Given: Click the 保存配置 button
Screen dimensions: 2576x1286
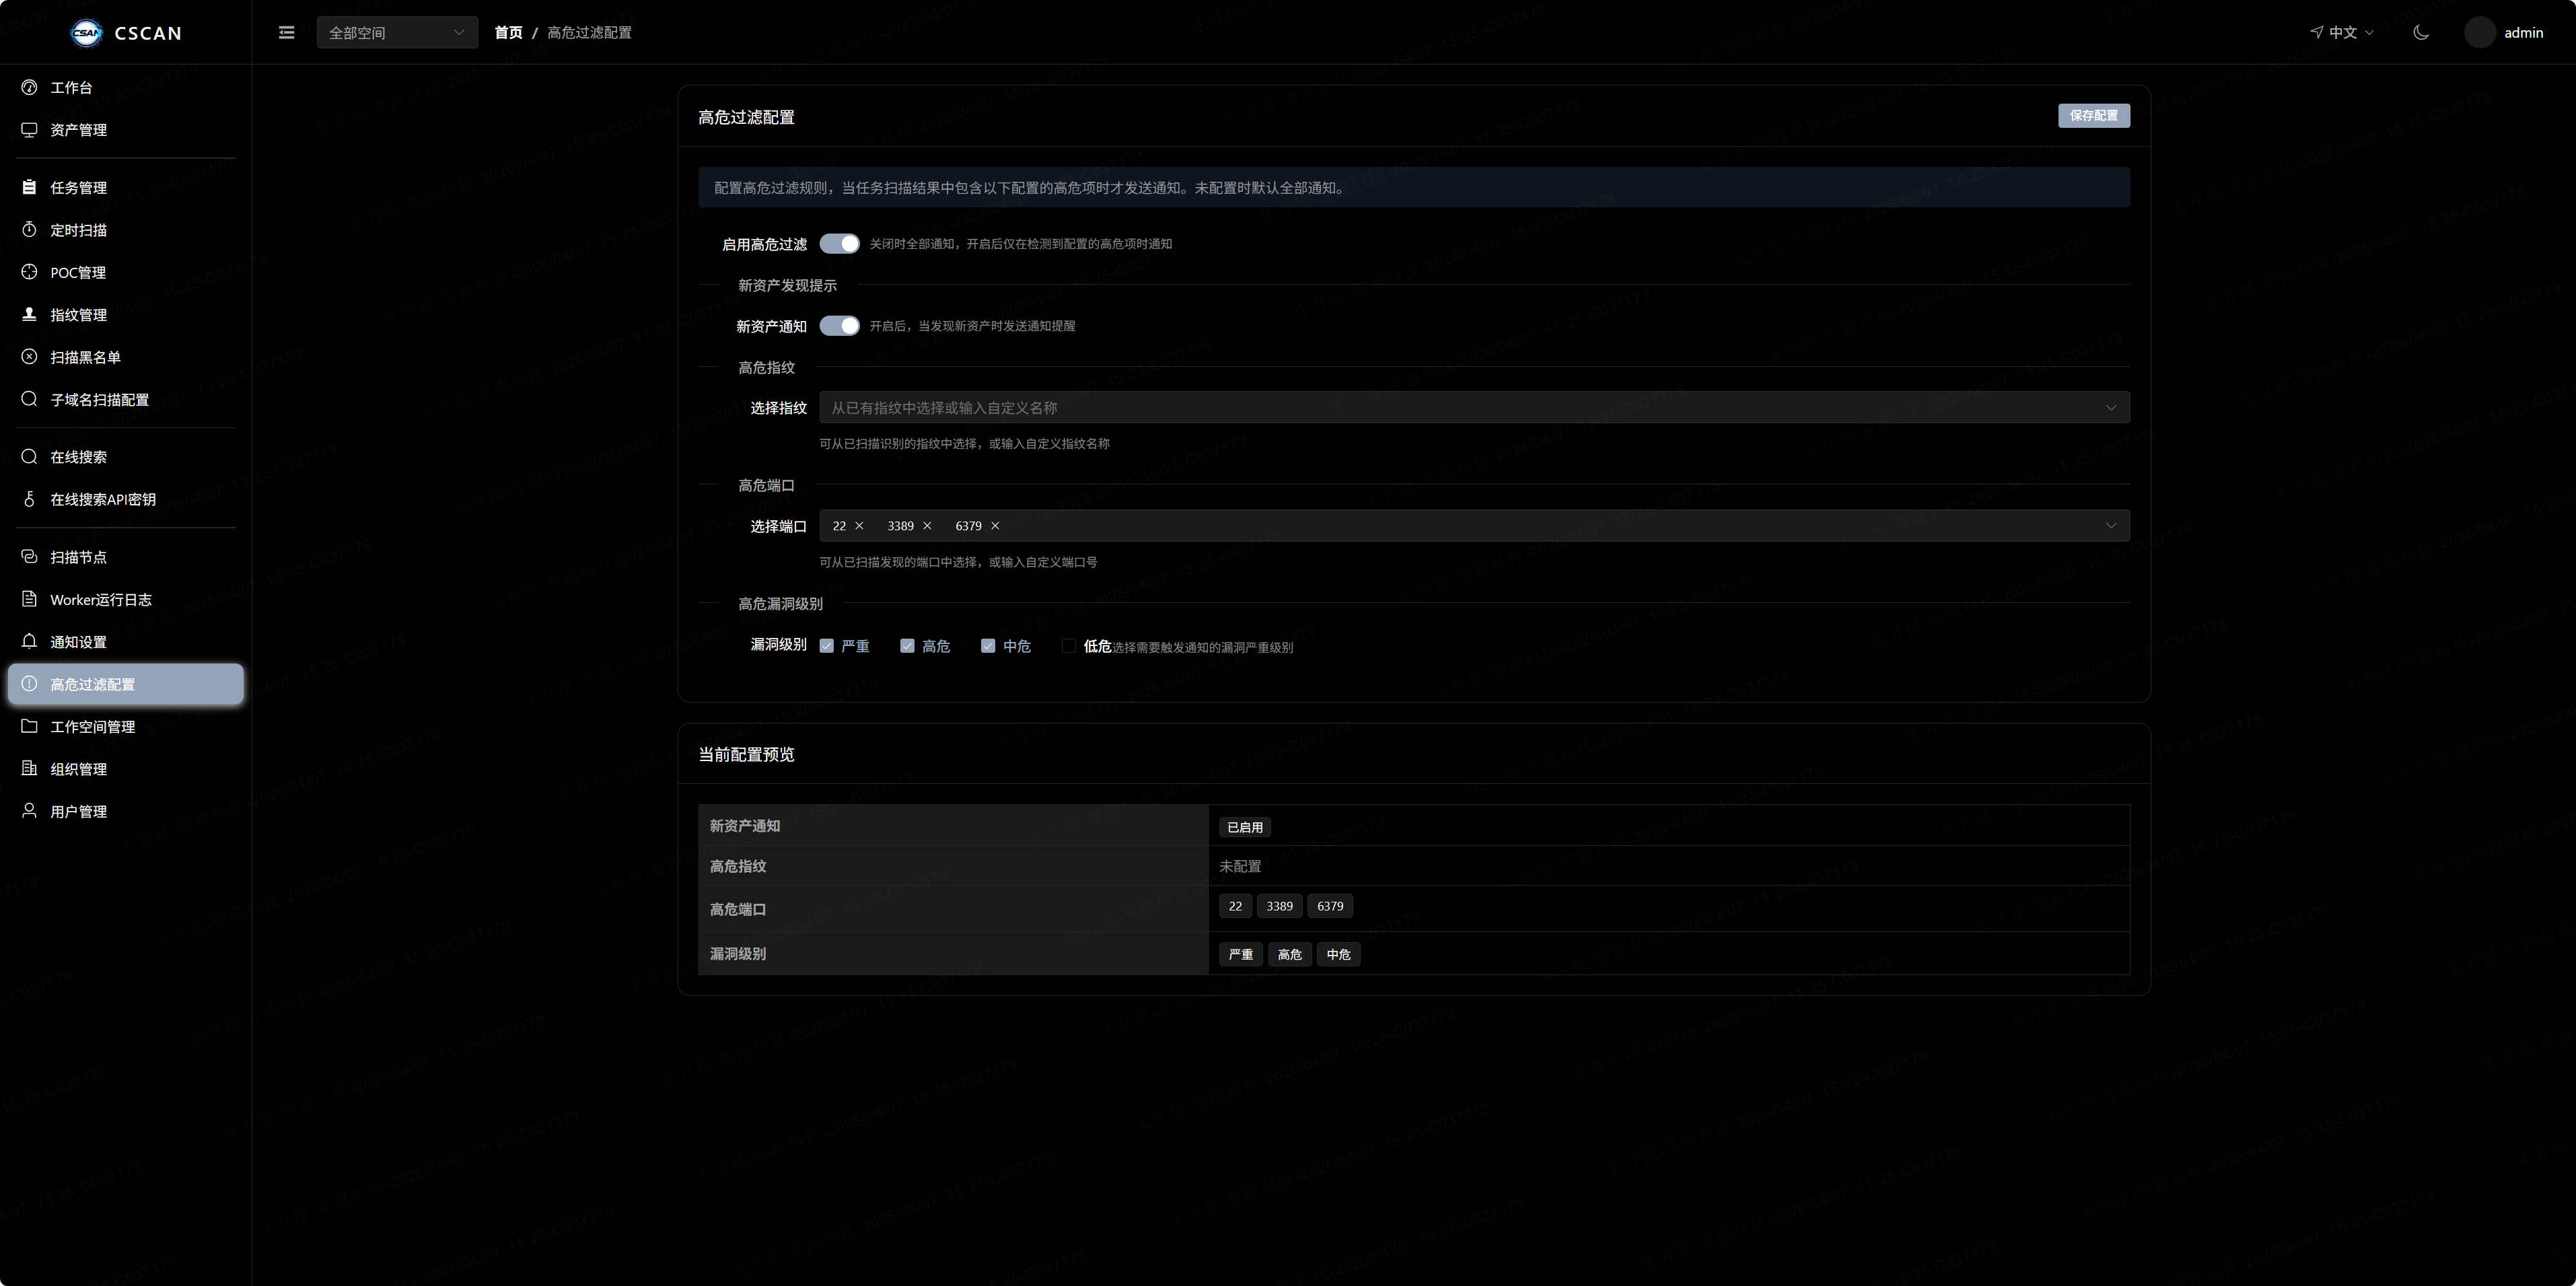Looking at the screenshot, I should point(2094,115).
